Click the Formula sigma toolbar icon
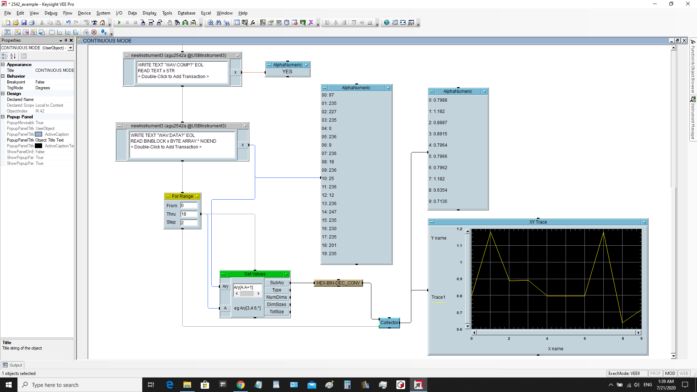 (8, 32)
